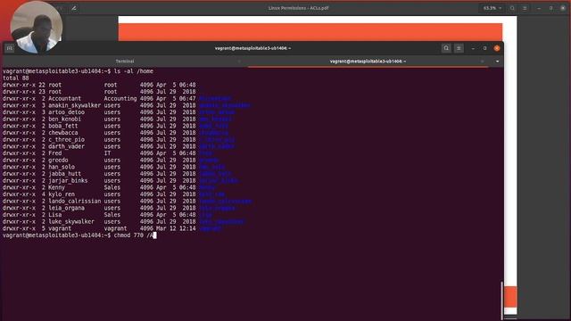Close the first 'Terminal' tab

click(239, 62)
